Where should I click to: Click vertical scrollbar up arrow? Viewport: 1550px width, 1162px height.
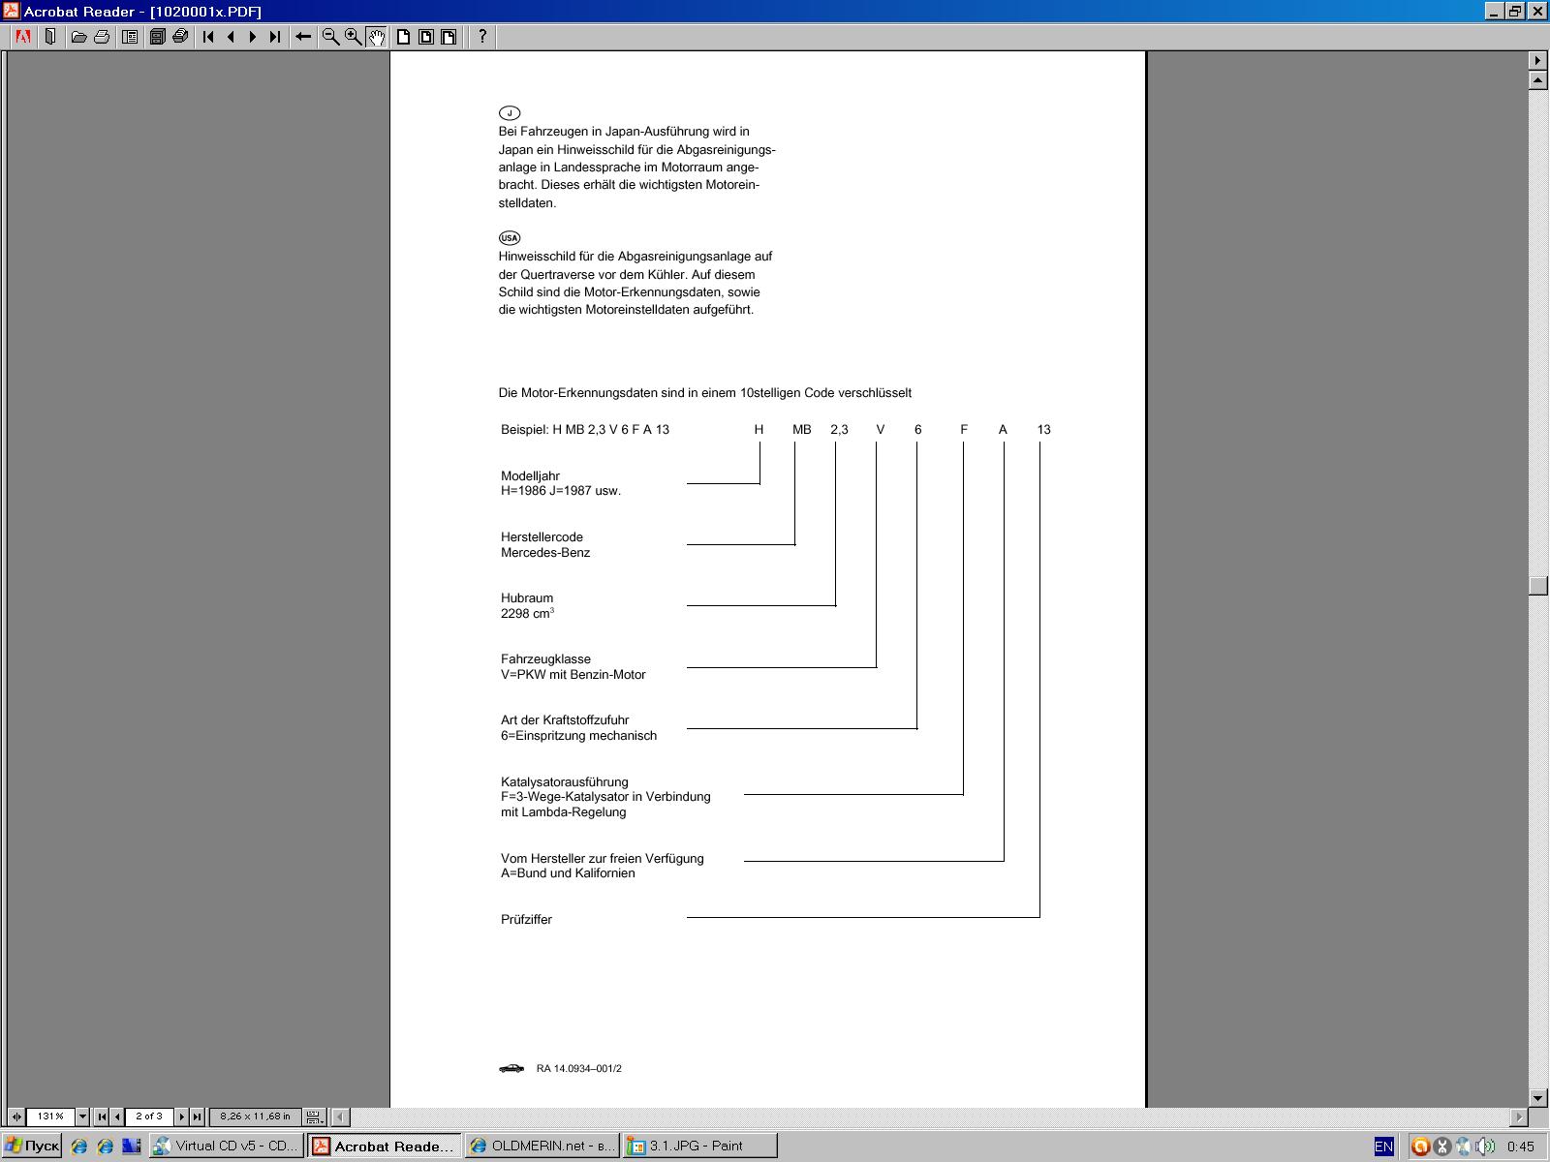(1538, 80)
